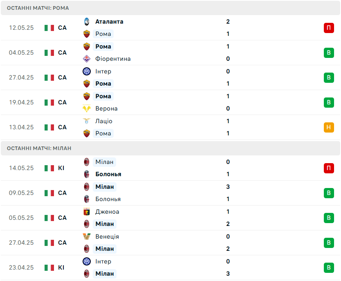Click the Inter logo in the Roma section
This screenshot has width=341, height=281.
point(87,71)
